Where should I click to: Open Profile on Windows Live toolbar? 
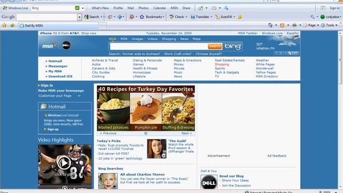point(118,8)
